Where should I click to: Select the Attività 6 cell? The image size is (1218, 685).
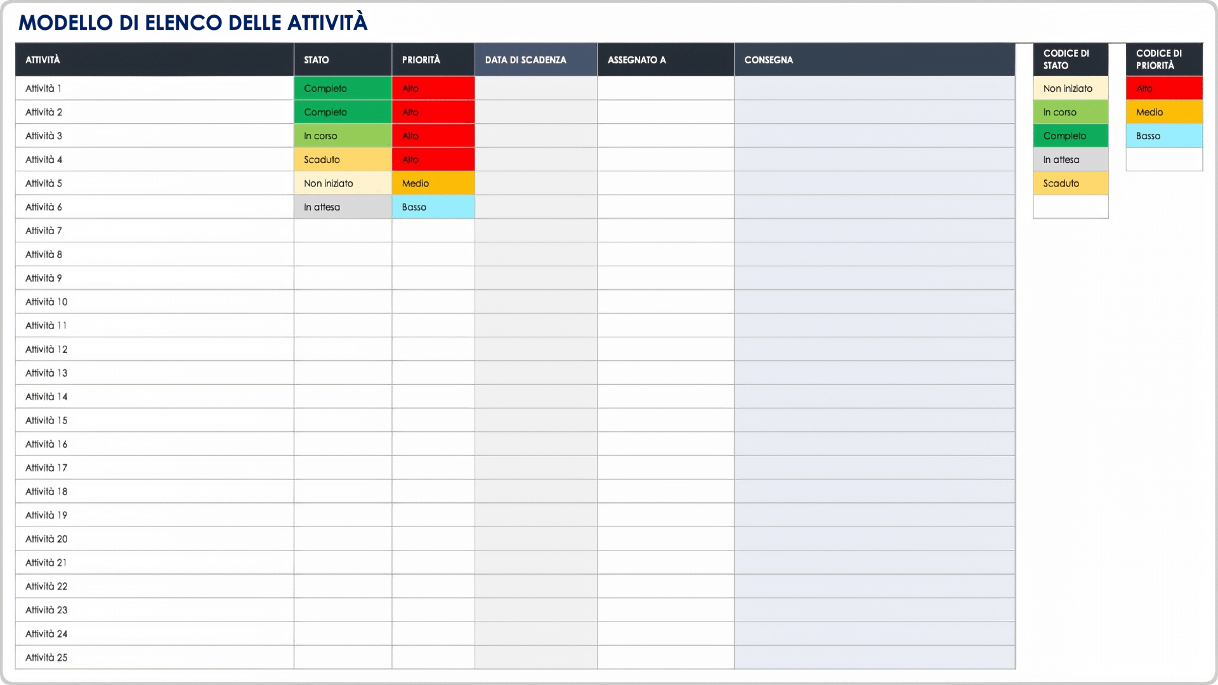[154, 207]
